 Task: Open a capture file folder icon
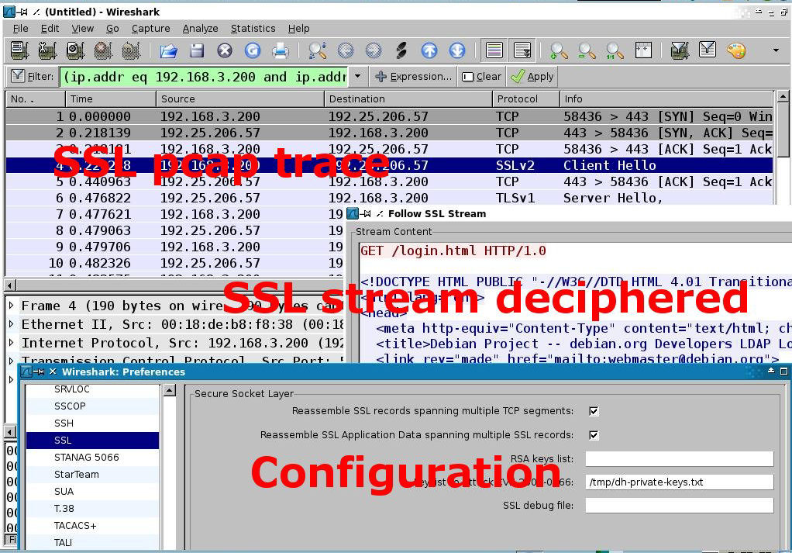tap(168, 50)
